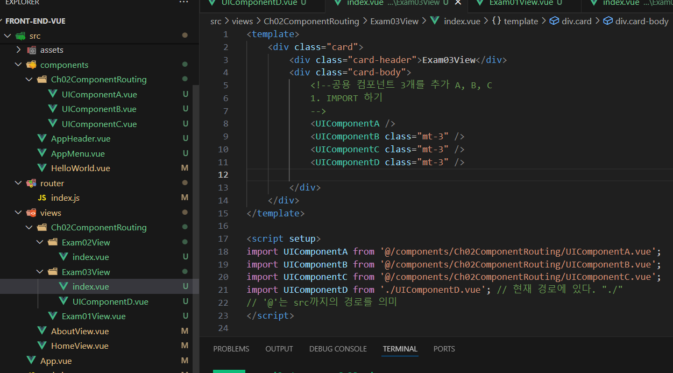The width and height of the screenshot is (673, 373).
Task: Click '<UIComponentA />' tag on line 8
Action: pos(353,123)
